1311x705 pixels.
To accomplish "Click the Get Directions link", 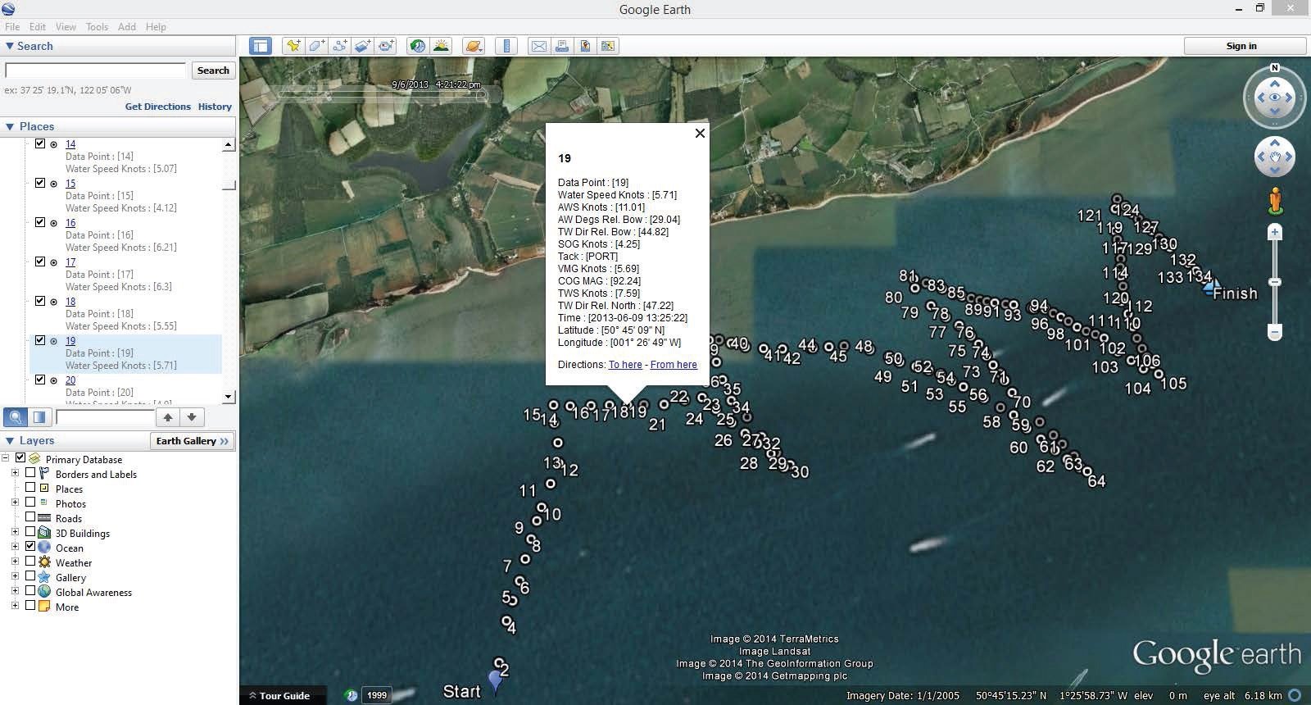I will tap(157, 107).
